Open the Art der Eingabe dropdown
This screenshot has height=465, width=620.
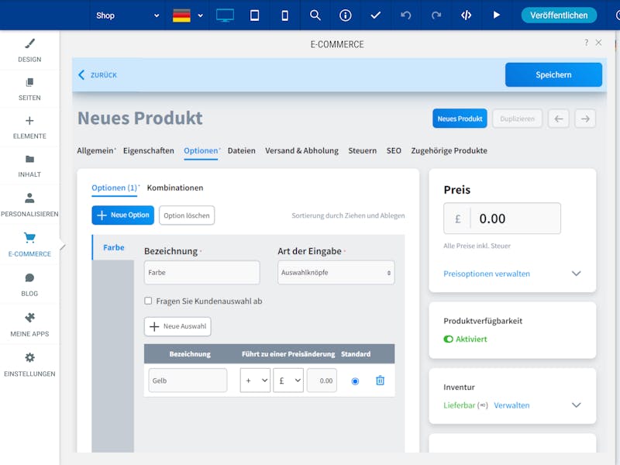pyautogui.click(x=336, y=273)
